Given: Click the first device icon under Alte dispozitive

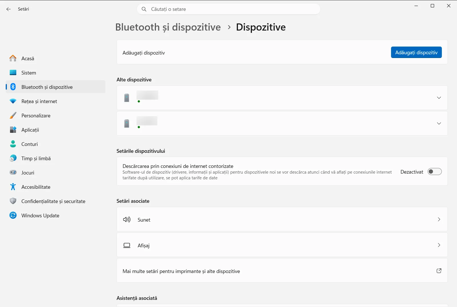Looking at the screenshot, I should (127, 98).
